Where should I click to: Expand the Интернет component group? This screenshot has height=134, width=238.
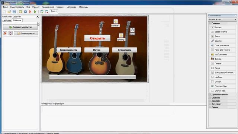[x=210, y=104]
